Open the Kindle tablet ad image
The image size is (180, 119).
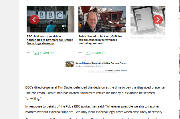pos(148,20)
